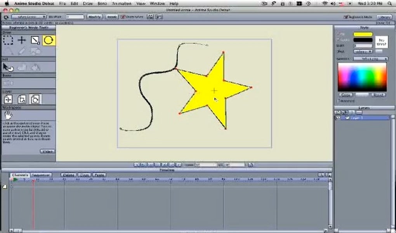Open the Bone menu
The height and width of the screenshot is (233, 396).
coord(102,4)
